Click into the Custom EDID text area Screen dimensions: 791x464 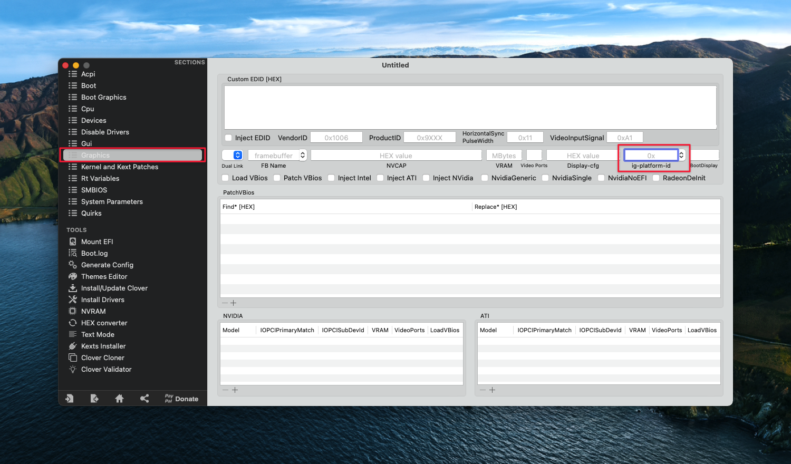click(x=470, y=107)
